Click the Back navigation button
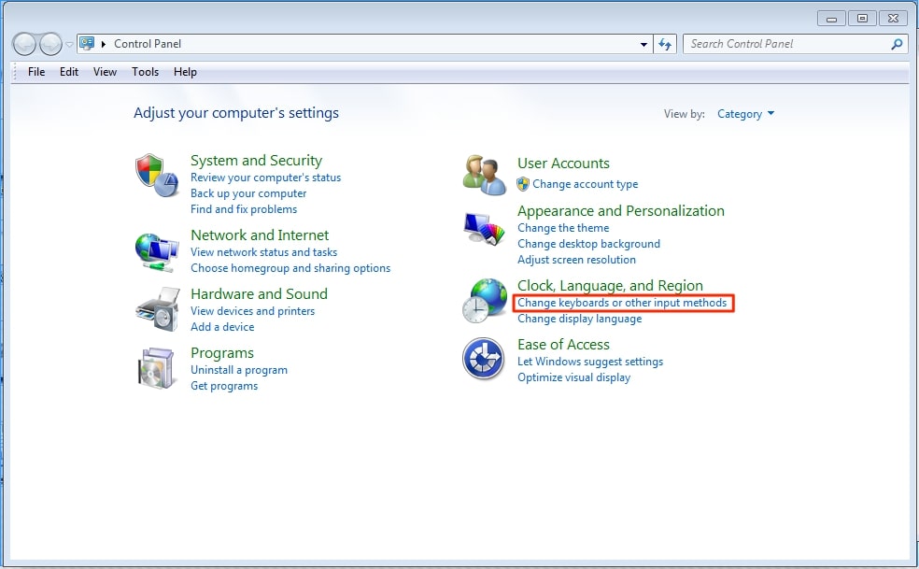Screen dimensions: 919x569 [x=24, y=44]
